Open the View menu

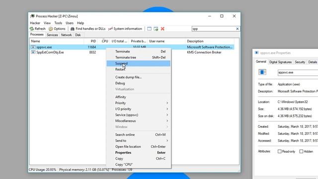tap(47, 23)
